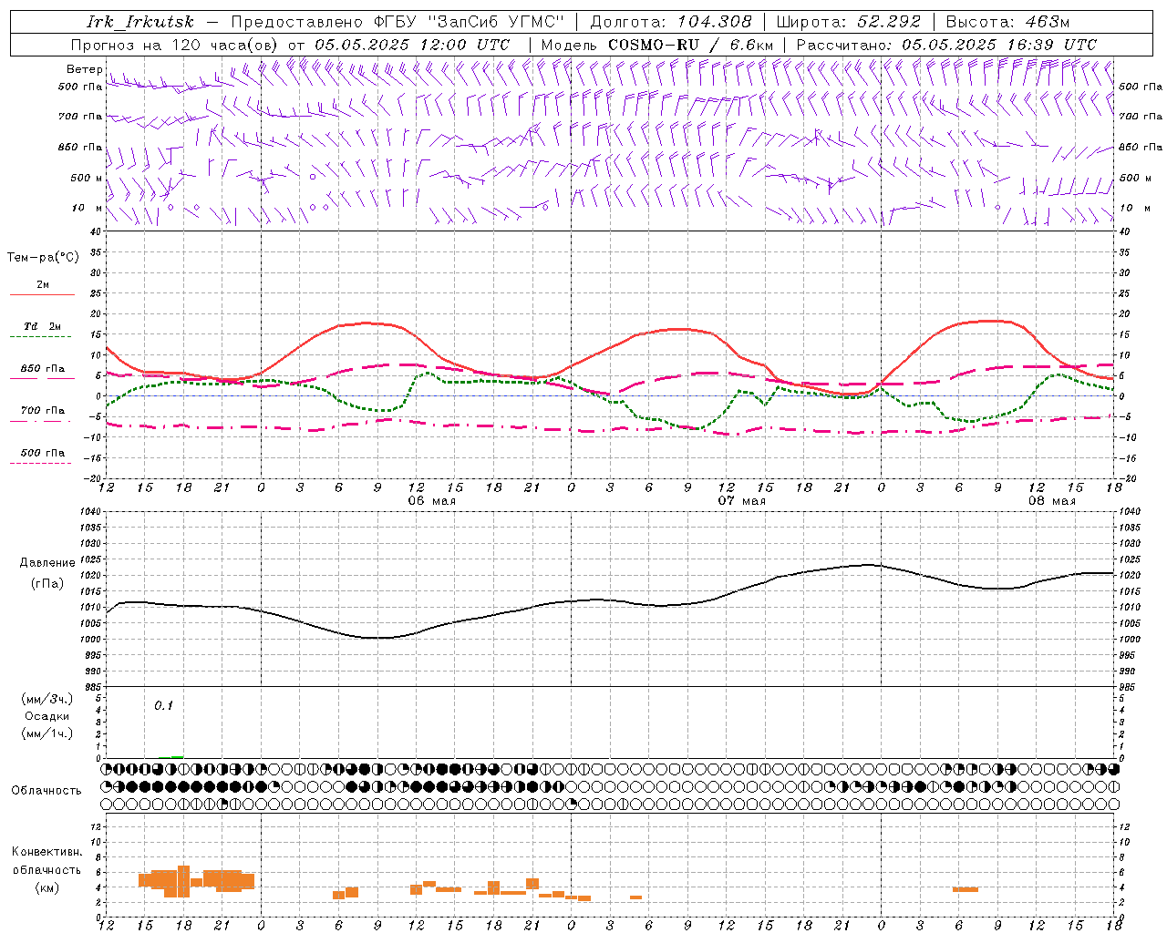The width and height of the screenshot is (1167, 933).
Task: Click the lone orange convective bar on 08 мая
Action: 966,889
